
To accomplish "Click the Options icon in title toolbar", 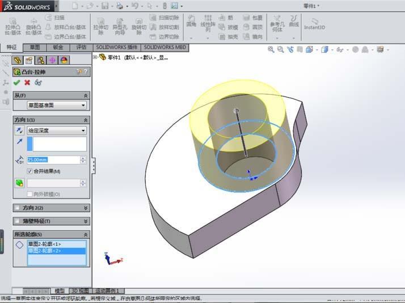I will pos(175,6).
